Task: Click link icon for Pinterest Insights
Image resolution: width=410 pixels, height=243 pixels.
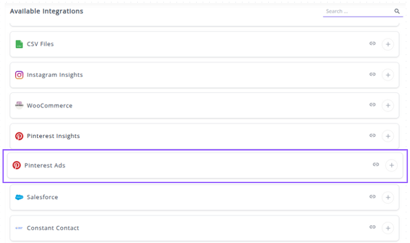Action: [373, 136]
